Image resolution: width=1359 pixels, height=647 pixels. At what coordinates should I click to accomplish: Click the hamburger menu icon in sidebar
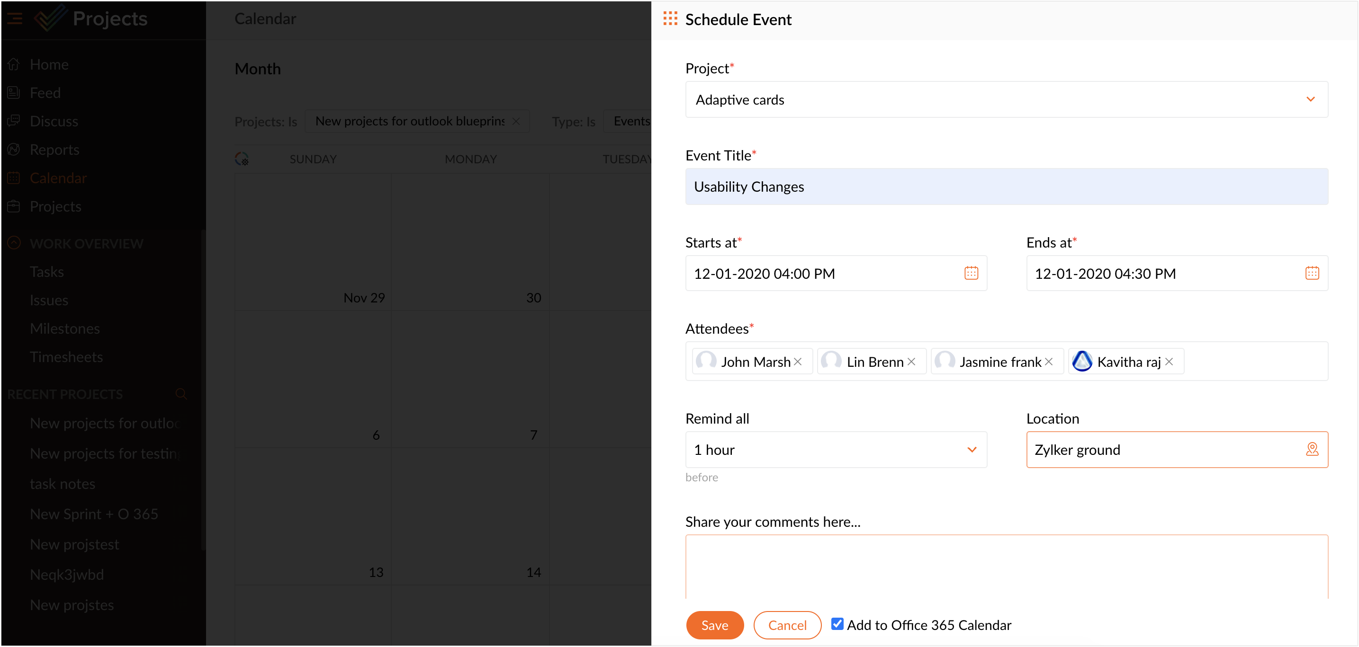tap(15, 18)
